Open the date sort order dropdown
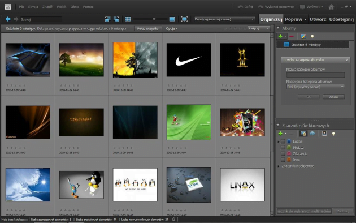 click(224, 19)
